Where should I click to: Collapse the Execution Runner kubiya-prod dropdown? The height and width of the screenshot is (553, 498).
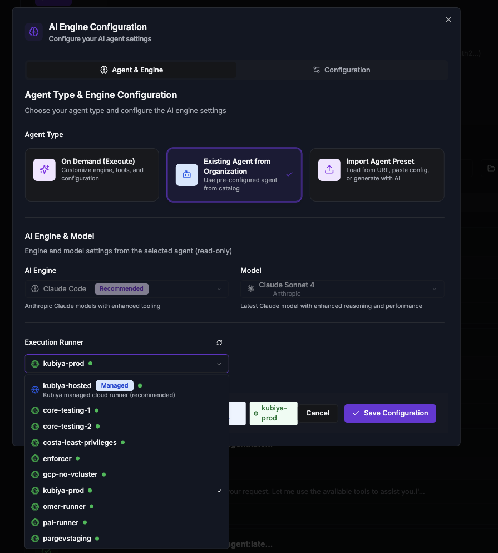(x=127, y=364)
